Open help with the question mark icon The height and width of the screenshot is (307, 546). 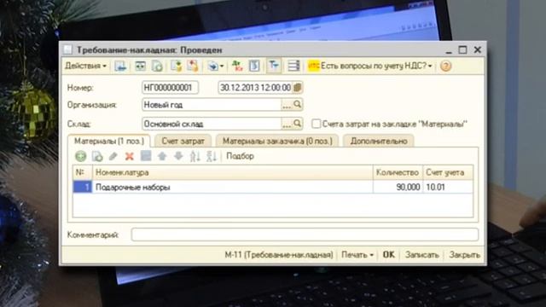(445, 66)
